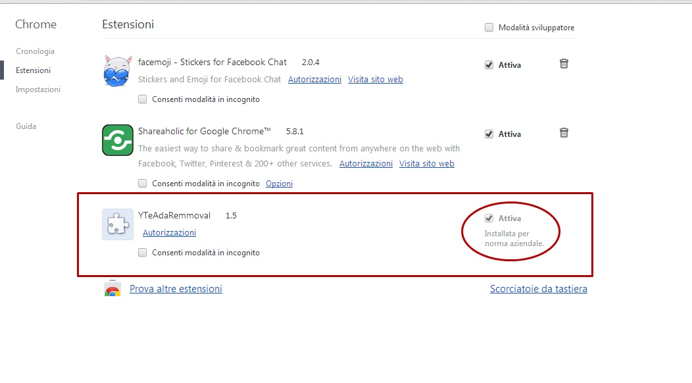Select Estensioni in the sidebar

click(x=33, y=70)
